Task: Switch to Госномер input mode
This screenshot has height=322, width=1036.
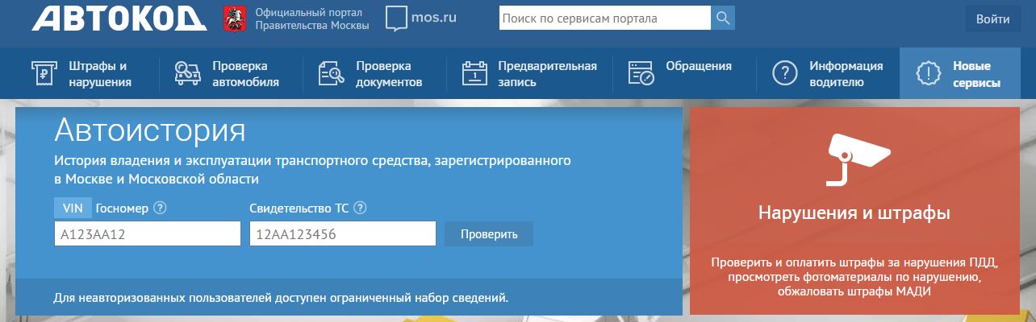Action: click(122, 208)
